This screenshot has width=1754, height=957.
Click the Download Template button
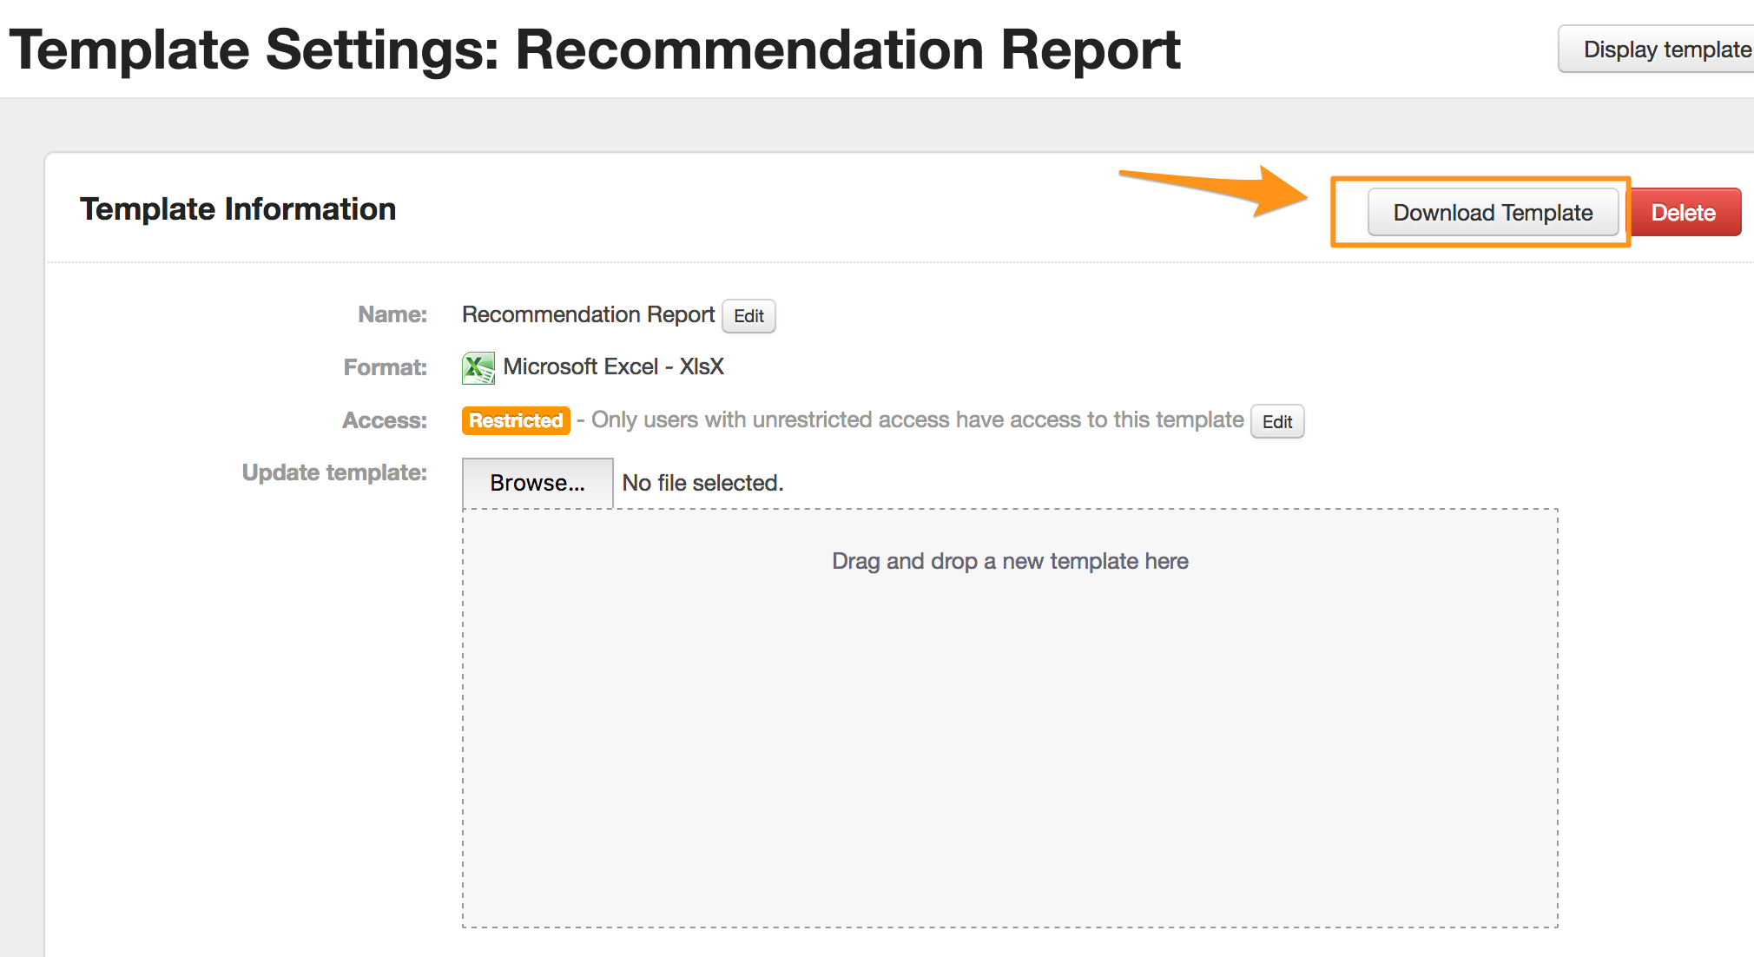coord(1492,213)
